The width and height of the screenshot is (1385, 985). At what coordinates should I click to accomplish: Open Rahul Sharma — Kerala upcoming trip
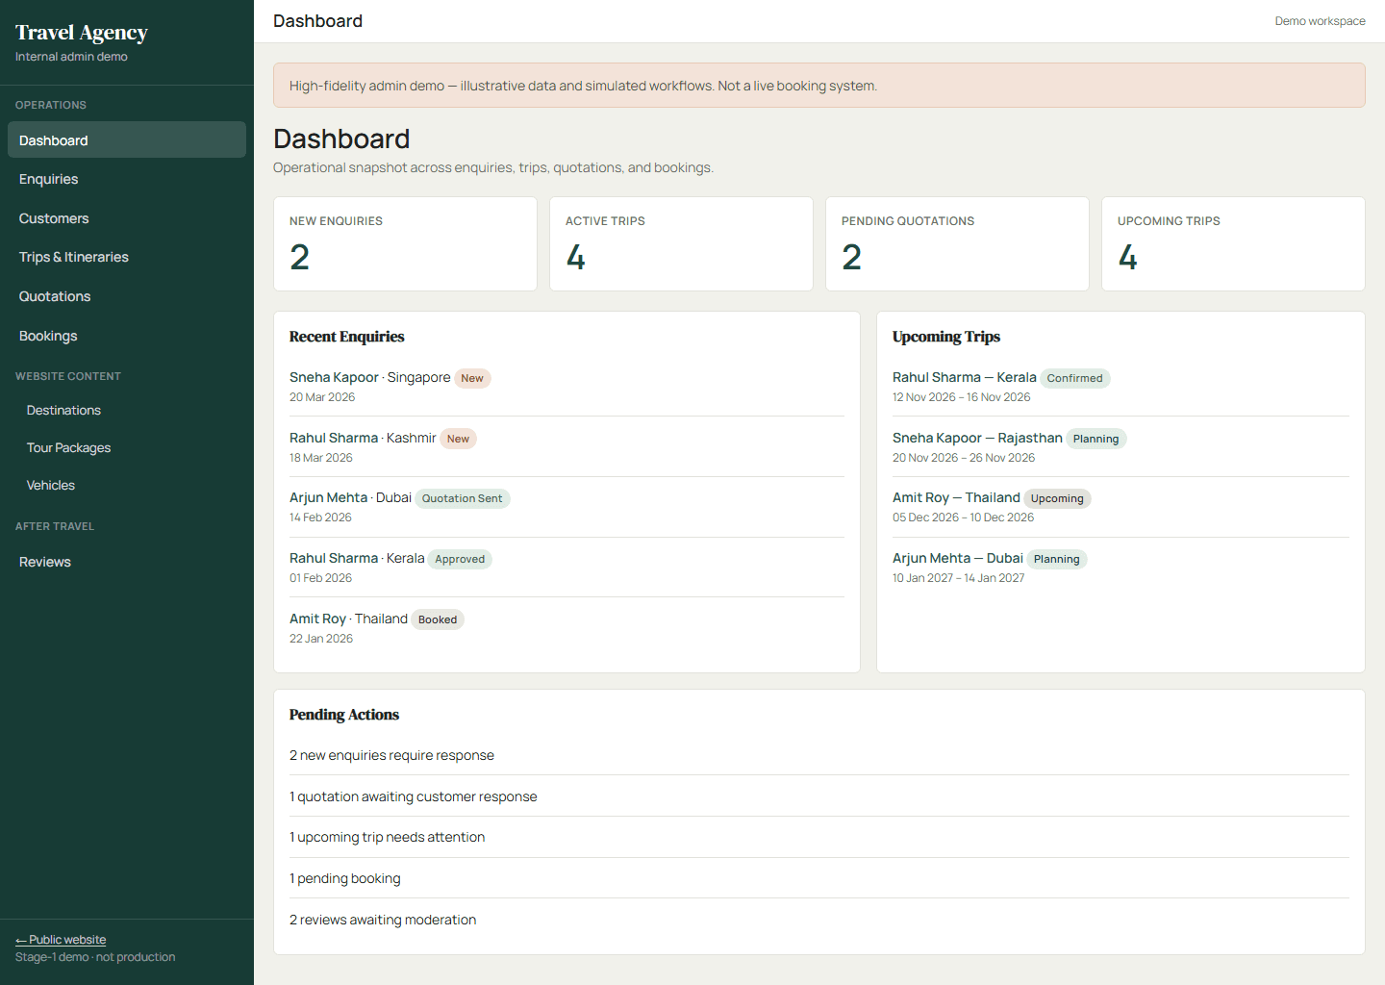pyautogui.click(x=965, y=377)
